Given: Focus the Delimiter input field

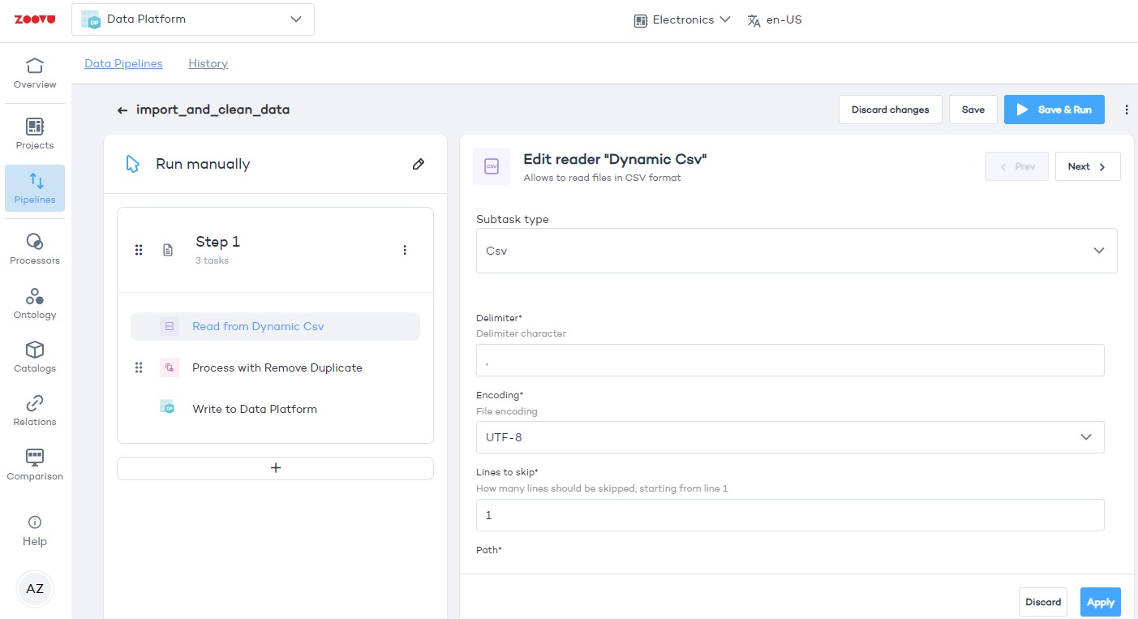Looking at the screenshot, I should coord(790,360).
